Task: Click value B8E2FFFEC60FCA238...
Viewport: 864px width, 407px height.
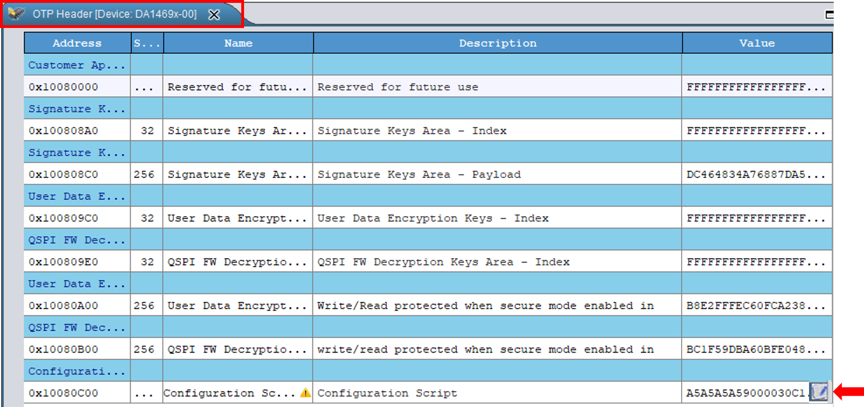Action: pyautogui.click(x=756, y=305)
